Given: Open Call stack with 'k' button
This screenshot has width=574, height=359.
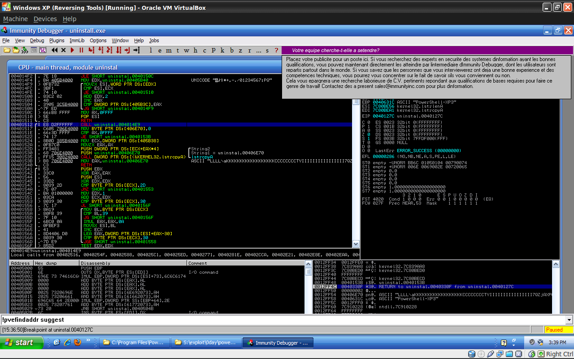Looking at the screenshot, I should tap(222, 50).
